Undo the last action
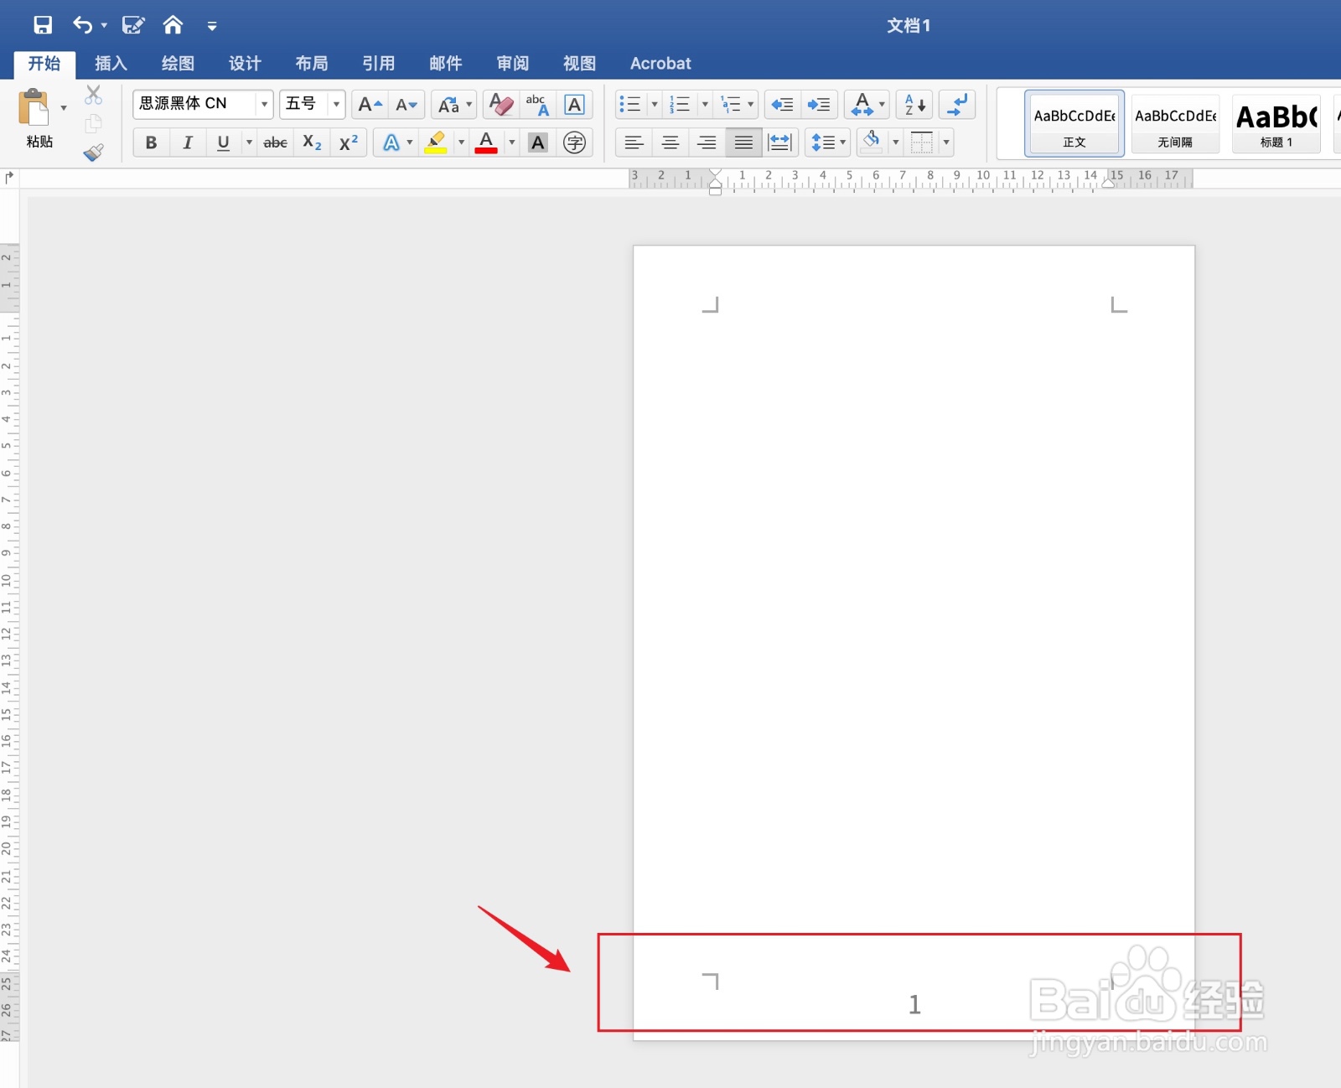The width and height of the screenshot is (1341, 1088). coord(82,25)
